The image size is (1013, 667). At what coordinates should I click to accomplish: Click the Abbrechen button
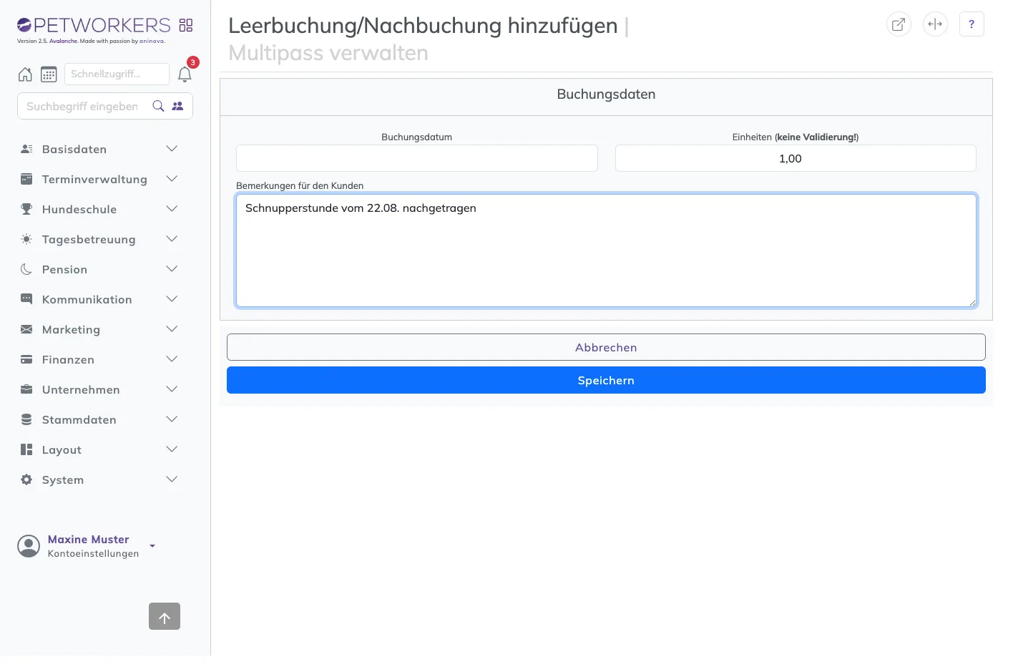[606, 347]
